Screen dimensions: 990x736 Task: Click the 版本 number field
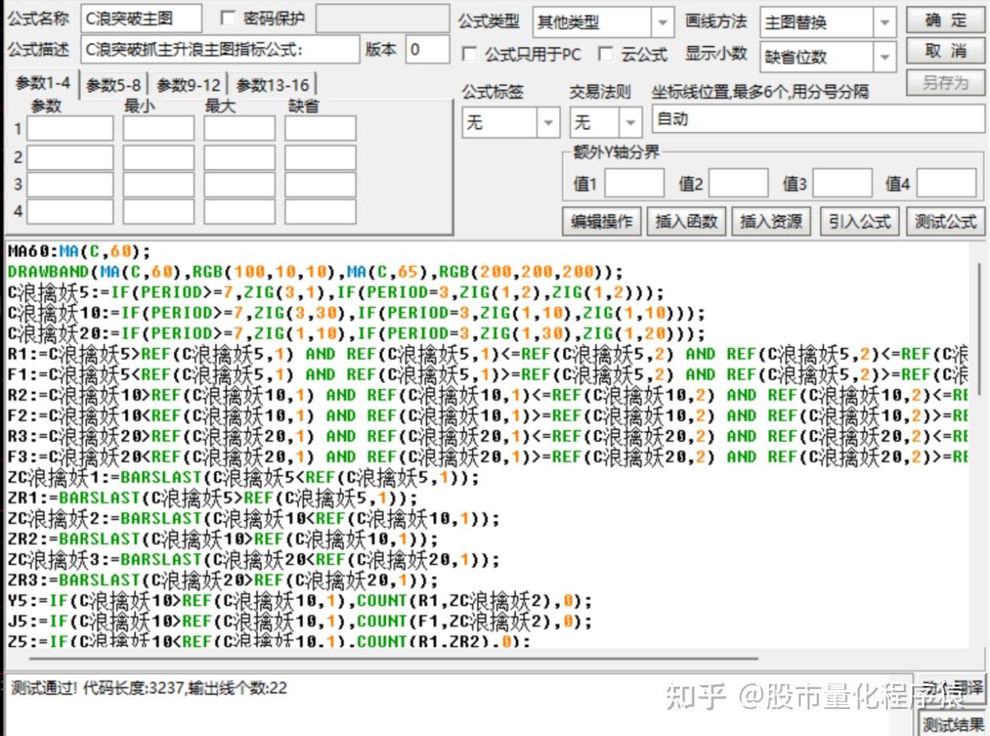428,49
